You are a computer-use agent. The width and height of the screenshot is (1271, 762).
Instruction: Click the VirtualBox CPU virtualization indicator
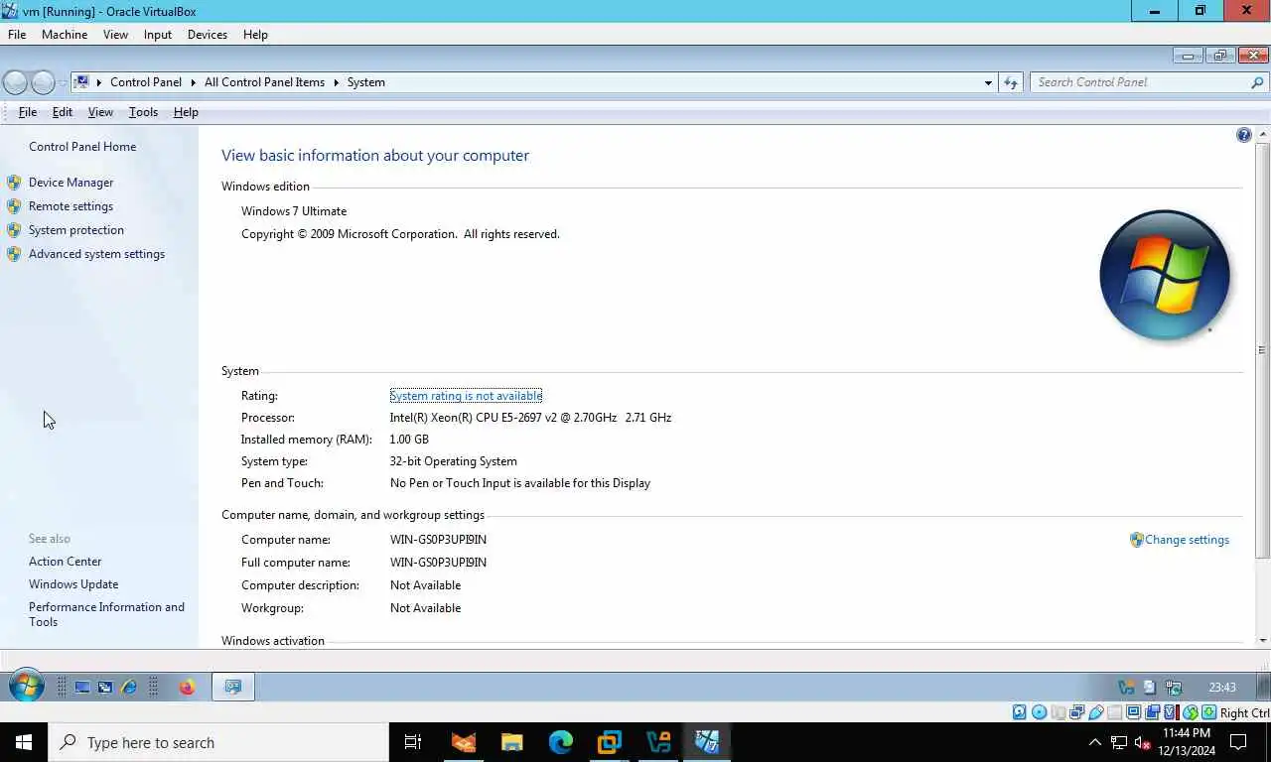[1171, 712]
